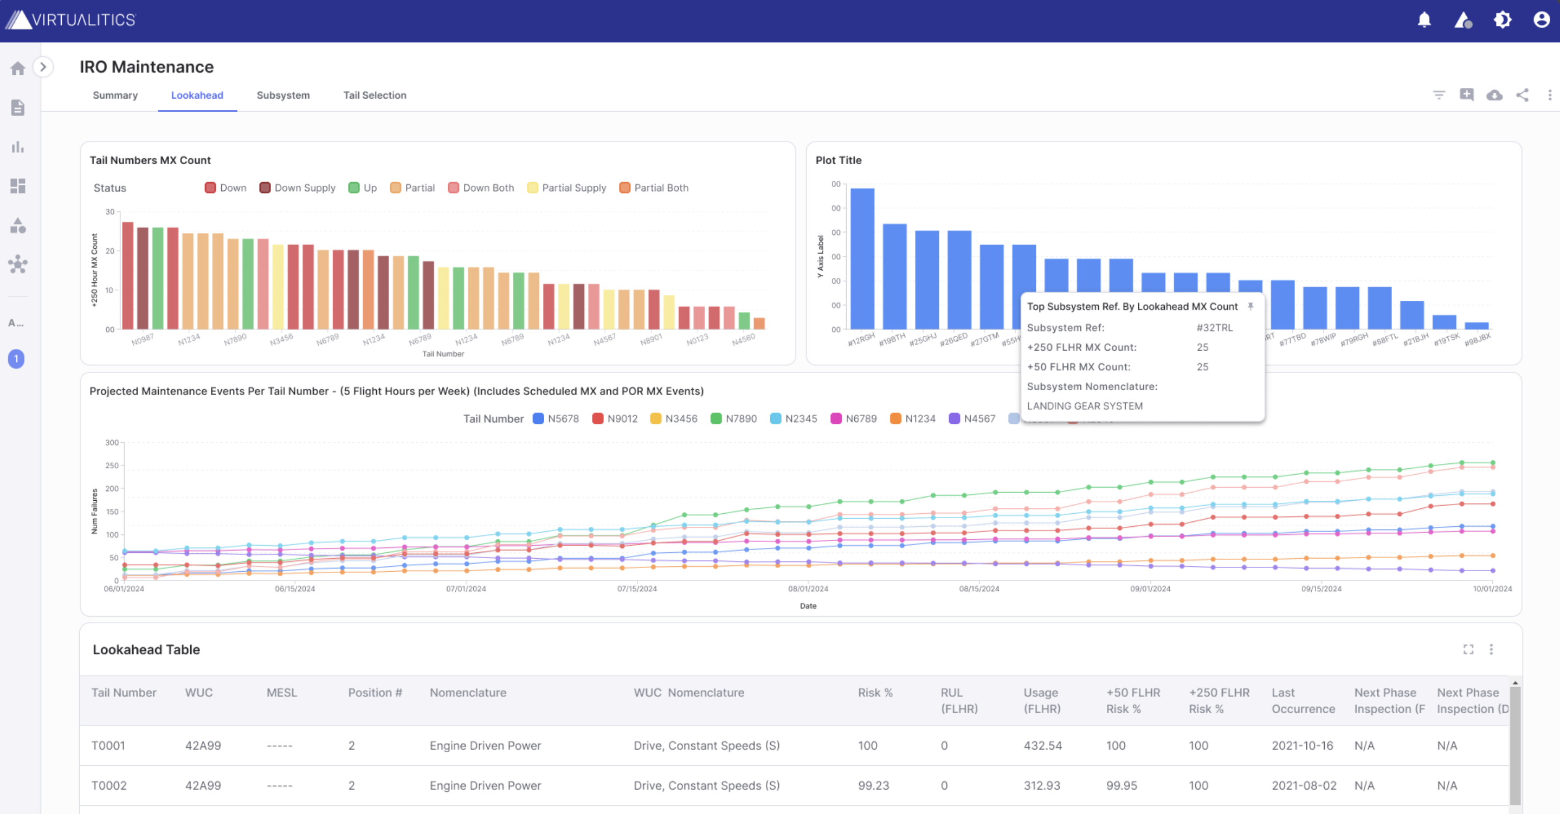Click the N3456 yellow legend swatch
1560x814 pixels.
point(655,418)
